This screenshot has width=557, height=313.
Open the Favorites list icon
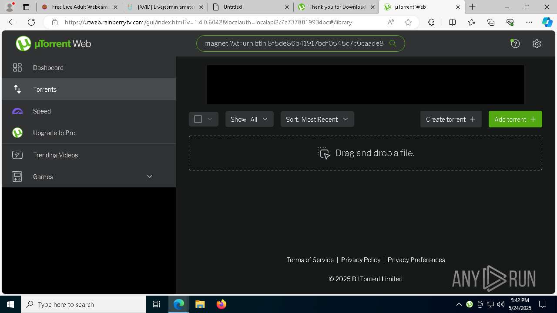click(472, 22)
